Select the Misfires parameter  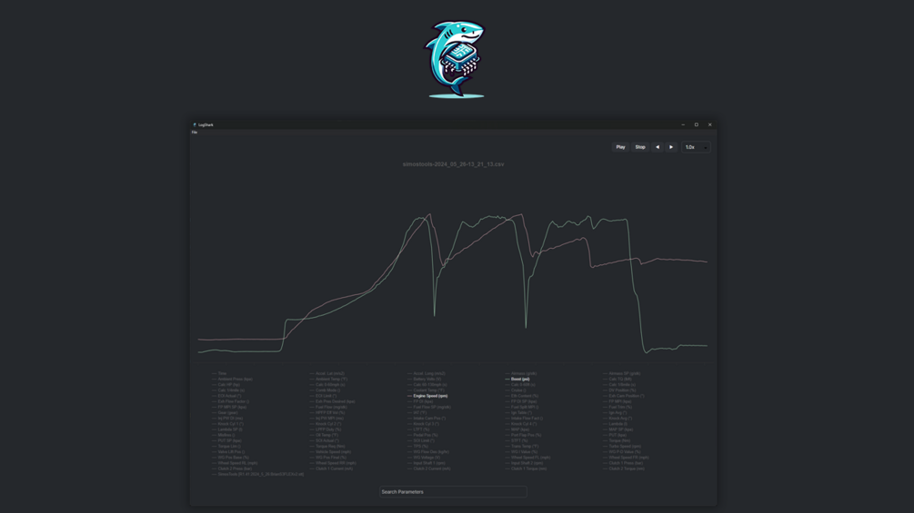click(x=224, y=435)
